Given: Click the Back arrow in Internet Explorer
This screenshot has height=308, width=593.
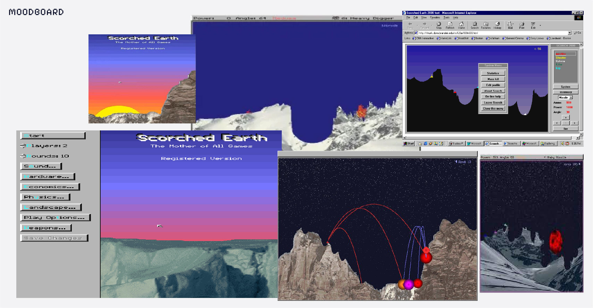Looking at the screenshot, I should pyautogui.click(x=410, y=24).
